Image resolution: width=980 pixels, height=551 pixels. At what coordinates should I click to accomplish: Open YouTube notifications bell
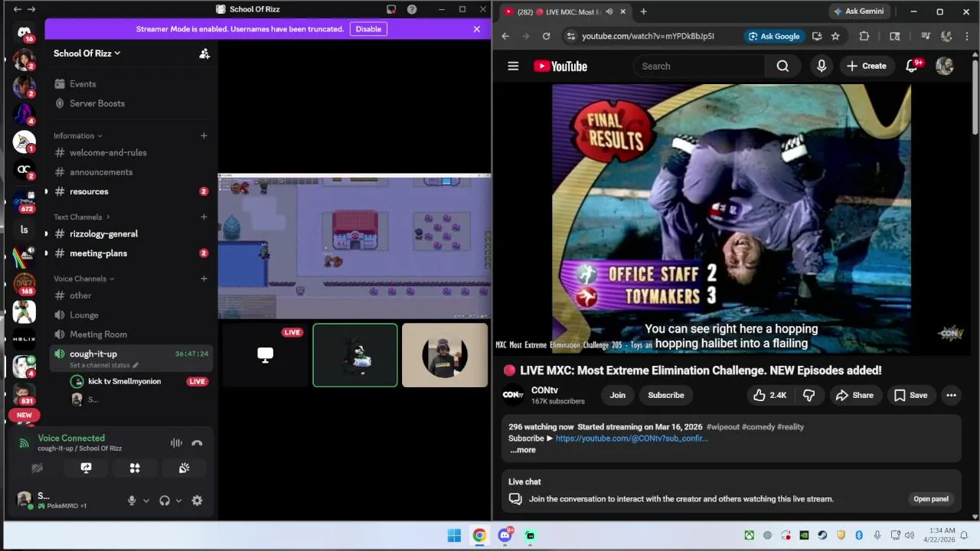[911, 66]
